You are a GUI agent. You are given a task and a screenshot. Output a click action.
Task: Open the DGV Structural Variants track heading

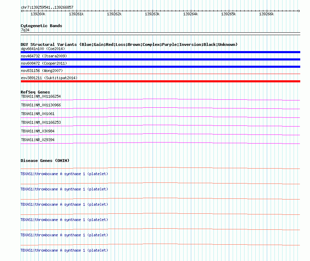(129, 44)
